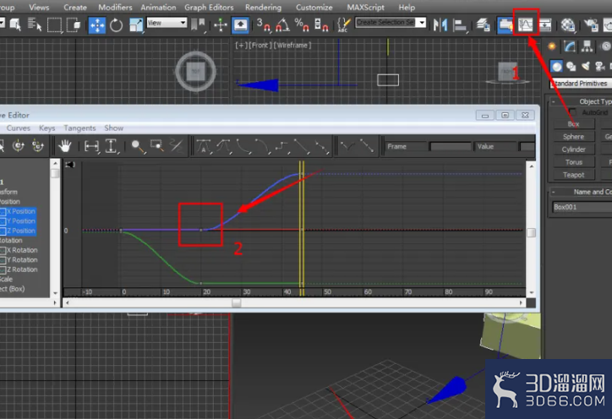612x419 pixels.
Task: Open Keys menu in Curve Editor
Action: (x=46, y=128)
